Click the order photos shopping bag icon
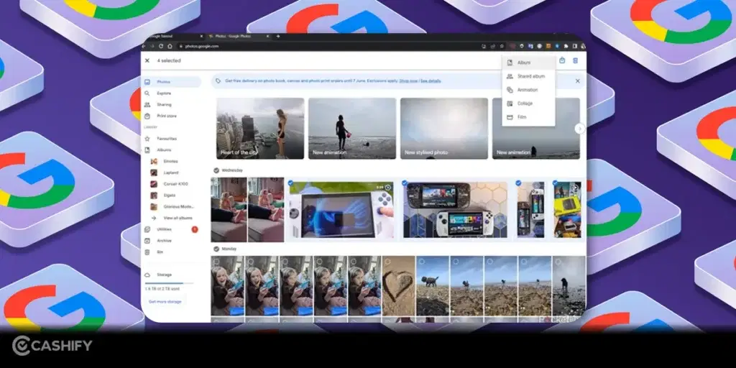The height and width of the screenshot is (368, 736). [562, 60]
